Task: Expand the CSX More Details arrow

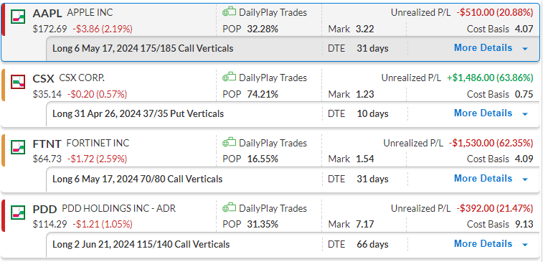Action: click(x=525, y=113)
